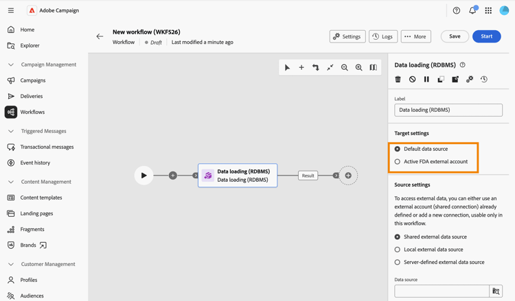This screenshot has width=515, height=301.
Task: Click the Data source input field
Action: [442, 291]
